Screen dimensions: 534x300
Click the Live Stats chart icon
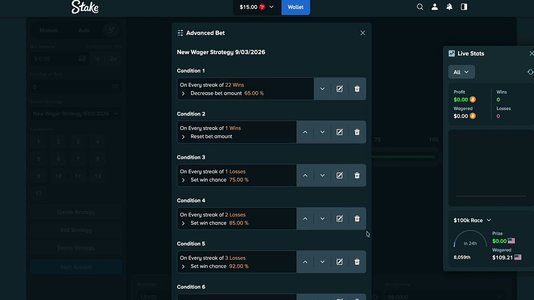pos(451,53)
